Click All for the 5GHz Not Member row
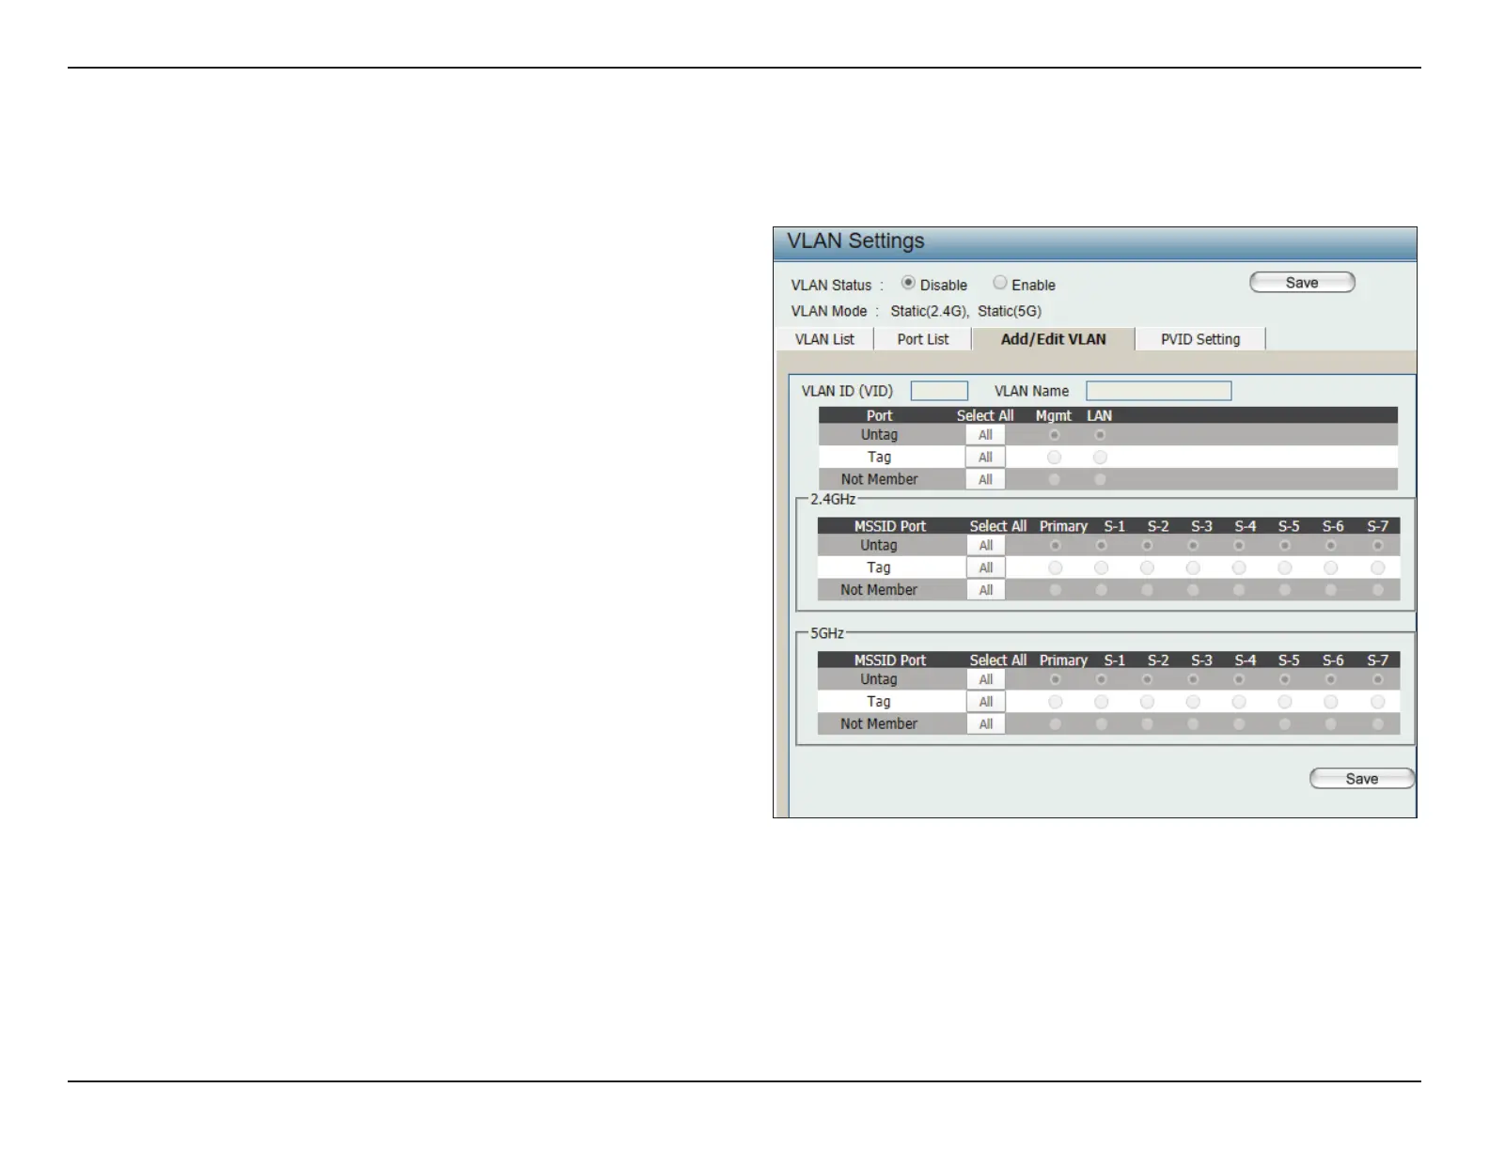 [986, 724]
